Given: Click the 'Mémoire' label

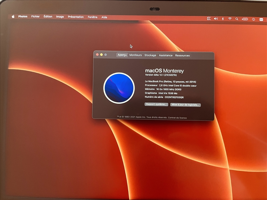Looking at the screenshot, I should [150, 89].
